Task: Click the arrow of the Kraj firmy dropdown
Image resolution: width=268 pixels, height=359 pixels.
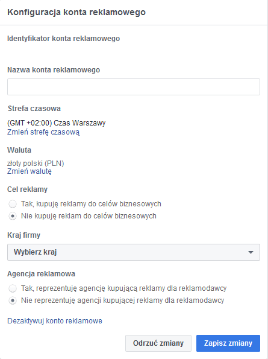Action: click(251, 252)
